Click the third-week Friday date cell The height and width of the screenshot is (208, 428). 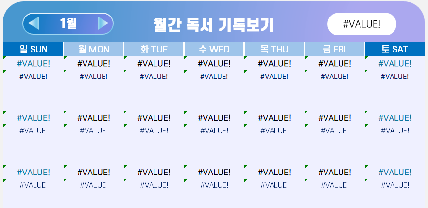tap(334, 172)
